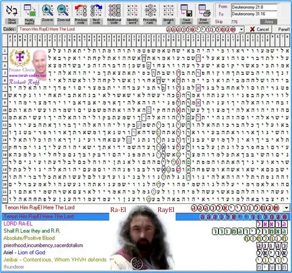Click the Zoom-in magnifier icon

47,10
